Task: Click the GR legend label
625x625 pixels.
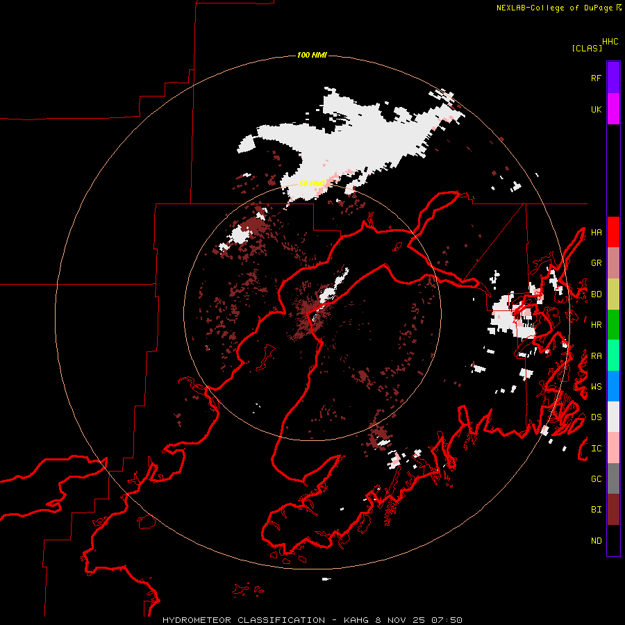Action: [596, 263]
